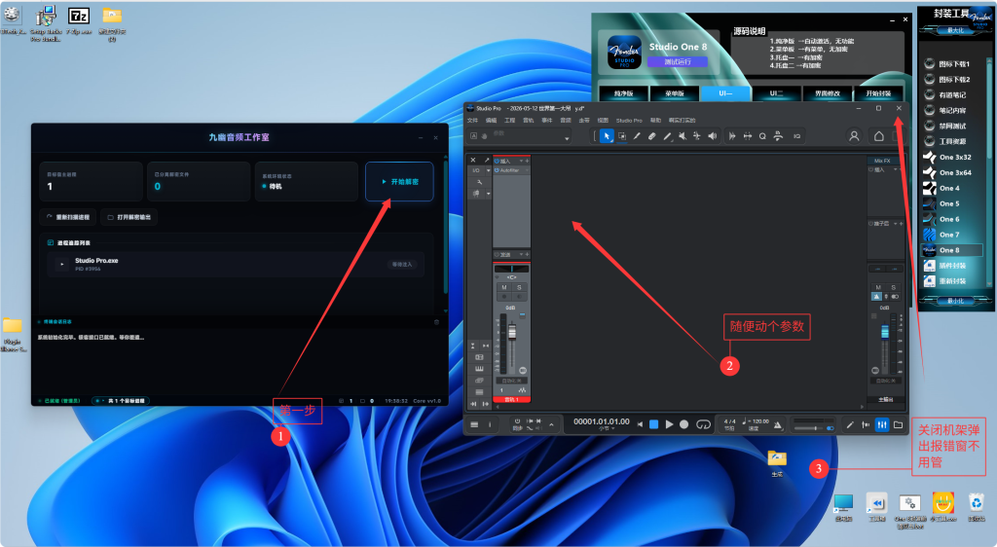Adjust the main output volume fader
Screen dimensions: 997x547
coord(884,332)
